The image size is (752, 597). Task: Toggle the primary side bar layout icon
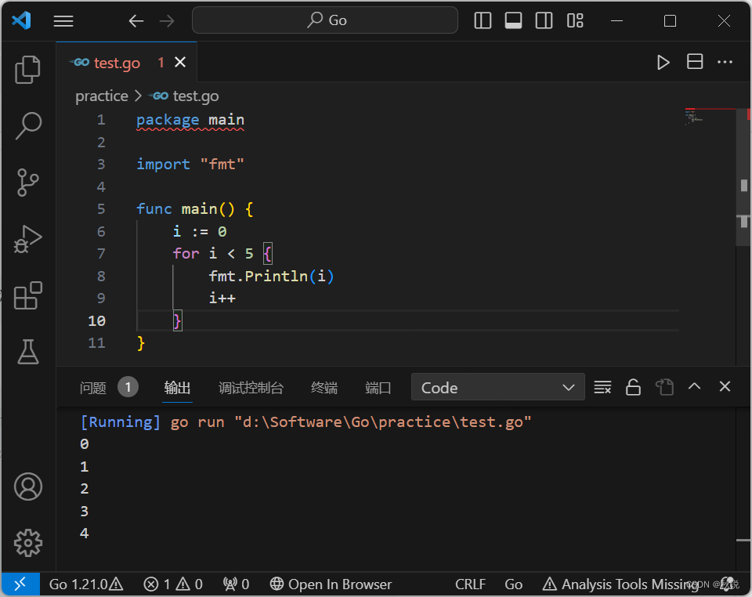(x=483, y=20)
